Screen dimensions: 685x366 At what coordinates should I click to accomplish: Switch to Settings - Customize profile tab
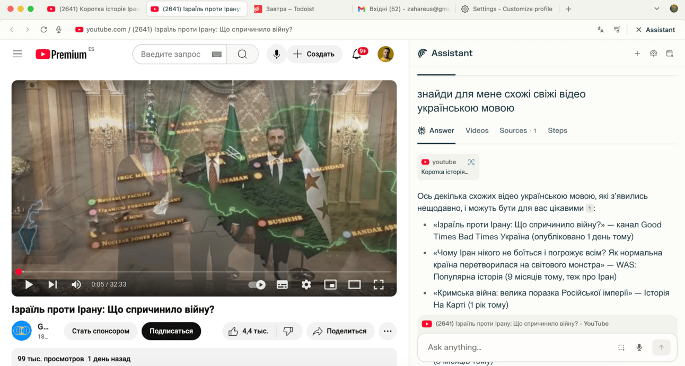coord(506,9)
